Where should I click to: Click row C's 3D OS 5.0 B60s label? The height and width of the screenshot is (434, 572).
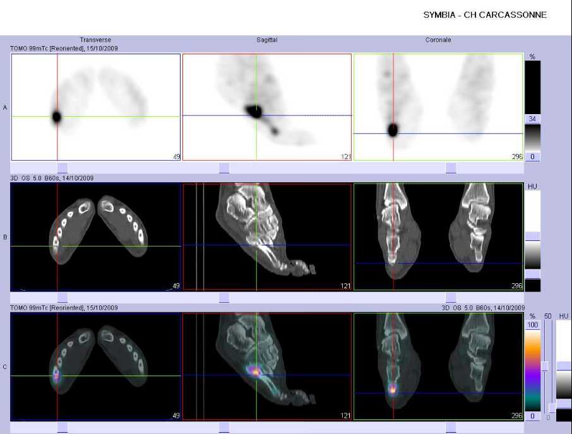click(x=483, y=308)
